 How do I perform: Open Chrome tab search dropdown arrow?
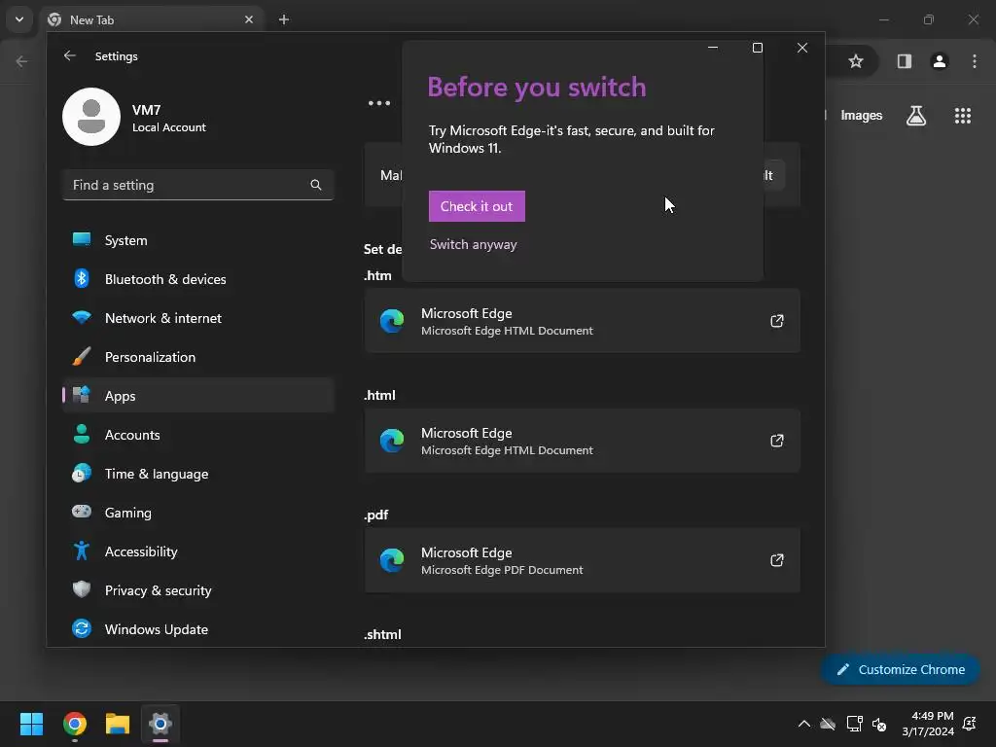pyautogui.click(x=19, y=19)
